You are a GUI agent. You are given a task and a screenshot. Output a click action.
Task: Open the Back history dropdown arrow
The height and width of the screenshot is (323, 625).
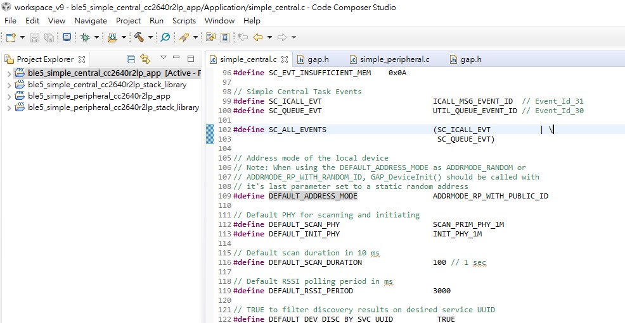click(x=269, y=37)
